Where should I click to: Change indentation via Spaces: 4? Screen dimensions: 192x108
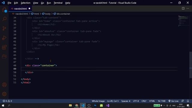pyautogui.click(x=126, y=101)
